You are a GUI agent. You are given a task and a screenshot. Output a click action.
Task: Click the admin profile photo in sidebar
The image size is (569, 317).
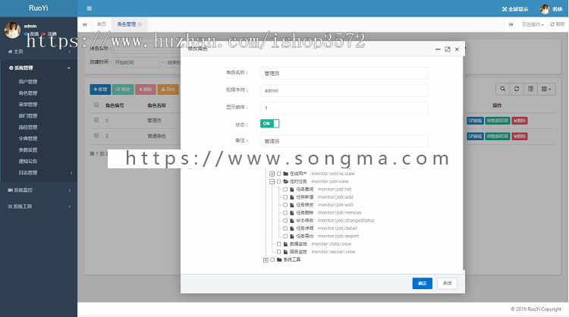pyautogui.click(x=12, y=30)
